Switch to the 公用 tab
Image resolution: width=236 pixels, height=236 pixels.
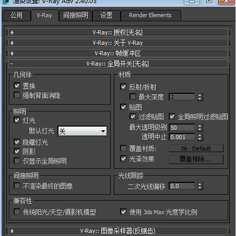(17, 16)
